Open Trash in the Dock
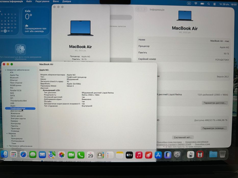Viewport: 238px width, 178px height. [x=222, y=154]
